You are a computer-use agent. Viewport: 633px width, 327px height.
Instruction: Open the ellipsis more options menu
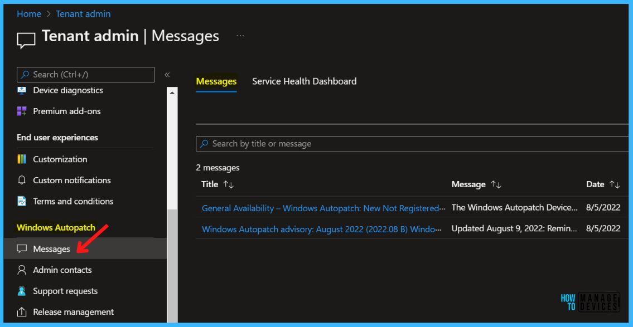(x=240, y=36)
